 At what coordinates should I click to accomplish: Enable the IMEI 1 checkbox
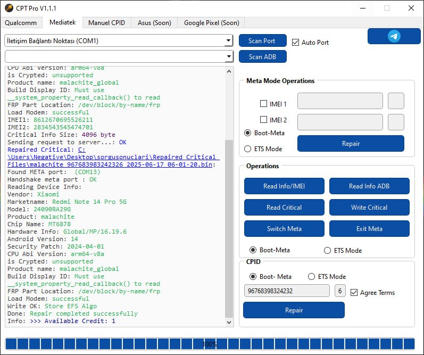(263, 104)
